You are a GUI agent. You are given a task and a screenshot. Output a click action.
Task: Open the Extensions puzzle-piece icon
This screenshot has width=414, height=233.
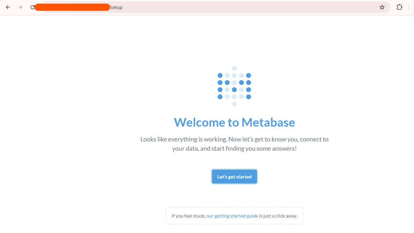[x=399, y=7]
